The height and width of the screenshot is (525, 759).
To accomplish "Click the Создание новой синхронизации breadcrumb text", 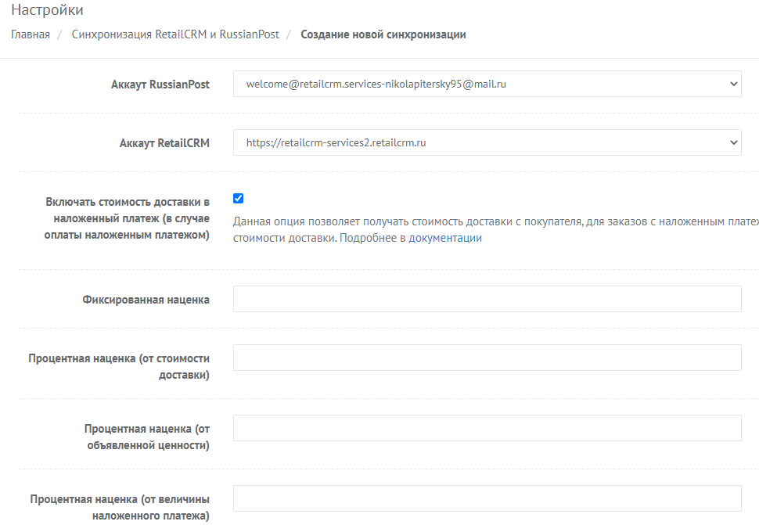I will click(x=383, y=34).
